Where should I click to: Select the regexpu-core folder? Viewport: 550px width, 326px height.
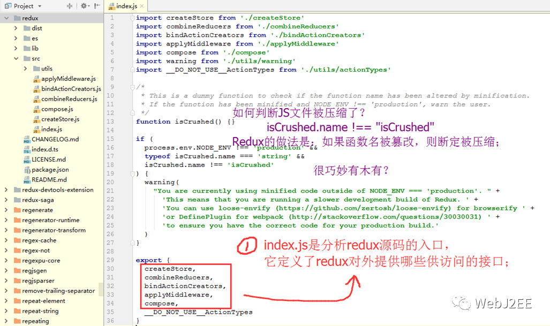(41, 261)
